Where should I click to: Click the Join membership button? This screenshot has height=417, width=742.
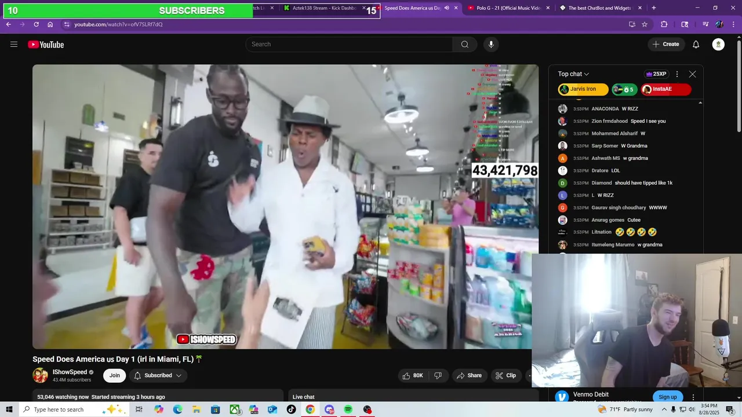(115, 375)
